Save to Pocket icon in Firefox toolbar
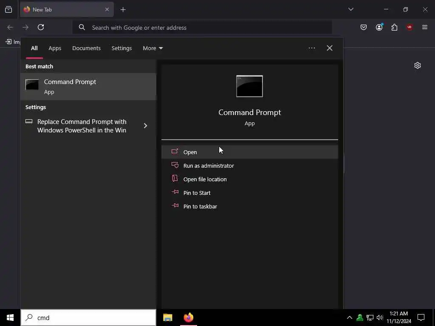435x326 pixels. coord(364,27)
